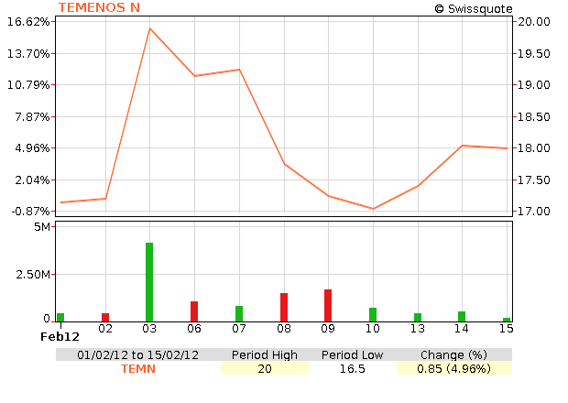Image resolution: width=568 pixels, height=403 pixels.
Task: Click the 02 date axis label
Action: 105,329
